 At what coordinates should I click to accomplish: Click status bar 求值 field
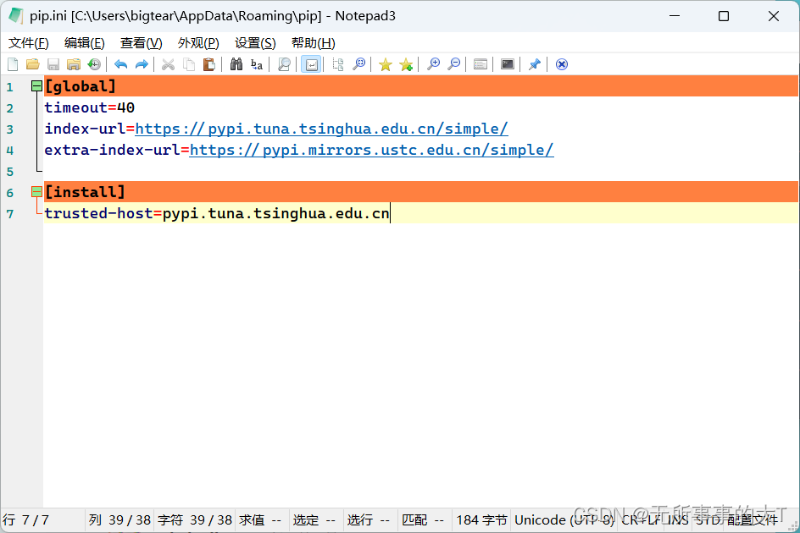[261, 520]
